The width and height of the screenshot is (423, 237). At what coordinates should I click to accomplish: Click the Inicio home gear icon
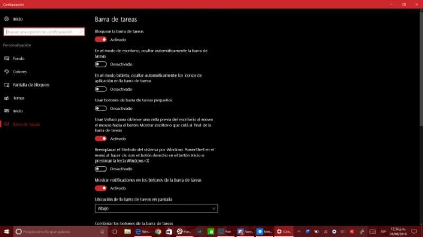tap(6, 19)
